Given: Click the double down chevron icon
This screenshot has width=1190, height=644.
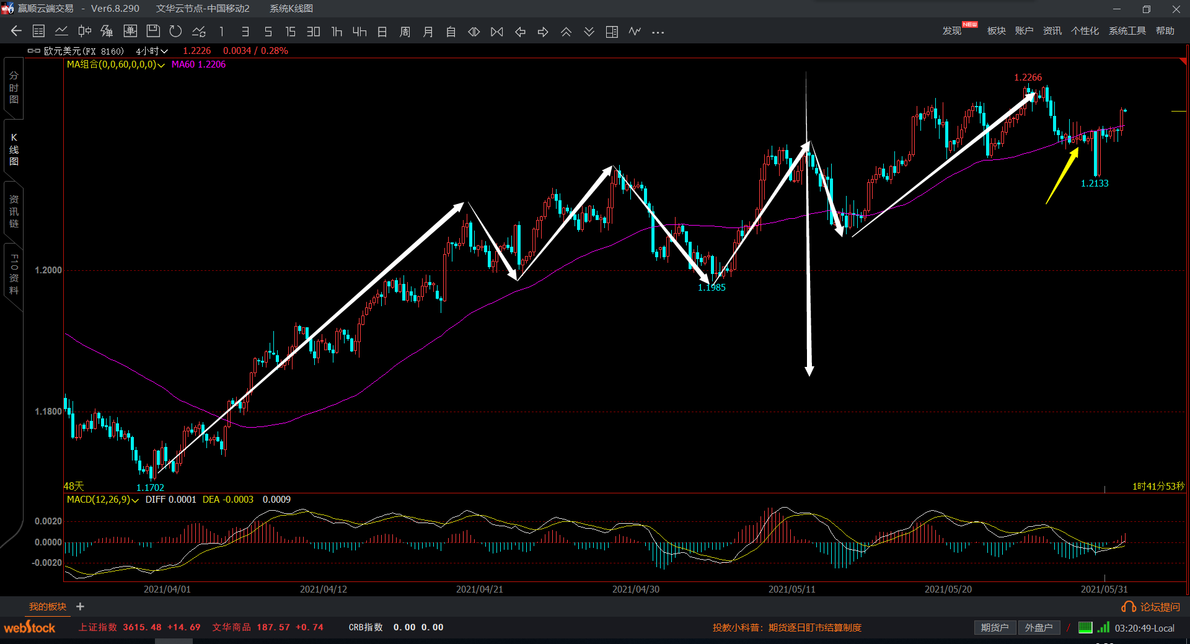Looking at the screenshot, I should click(x=589, y=31).
